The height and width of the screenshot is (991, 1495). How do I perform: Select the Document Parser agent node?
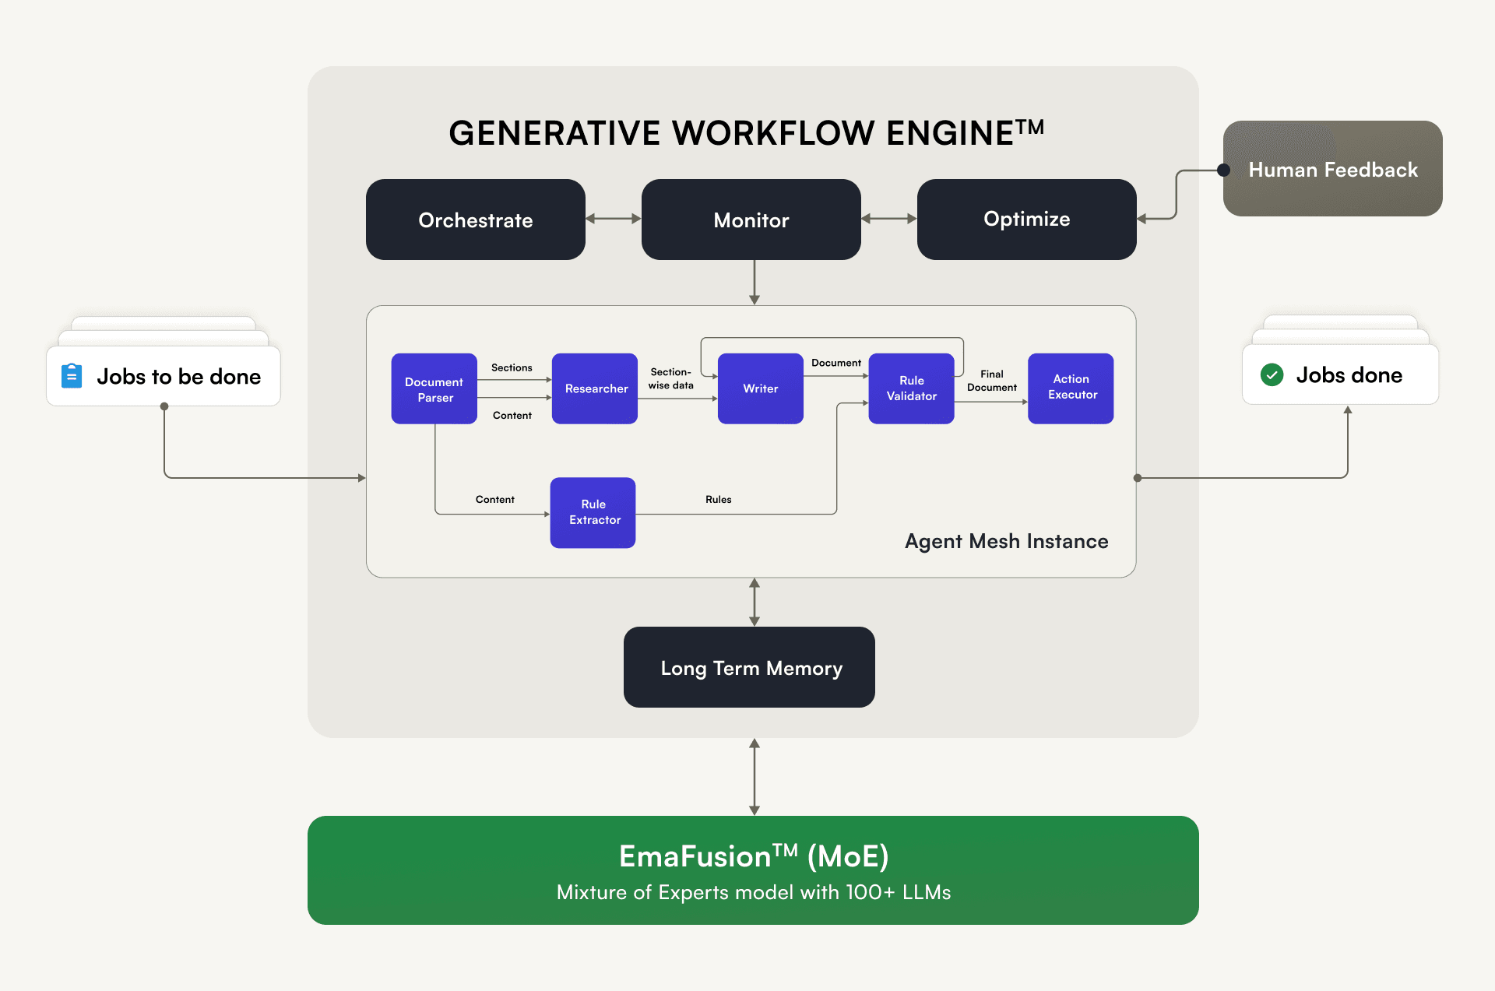click(x=434, y=388)
